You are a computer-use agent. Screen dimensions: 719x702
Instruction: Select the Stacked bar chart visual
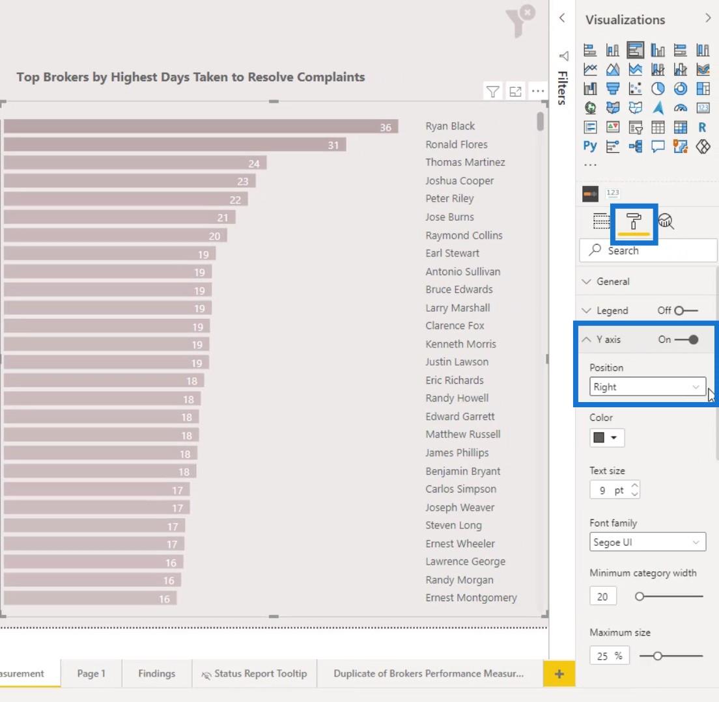[x=590, y=49]
